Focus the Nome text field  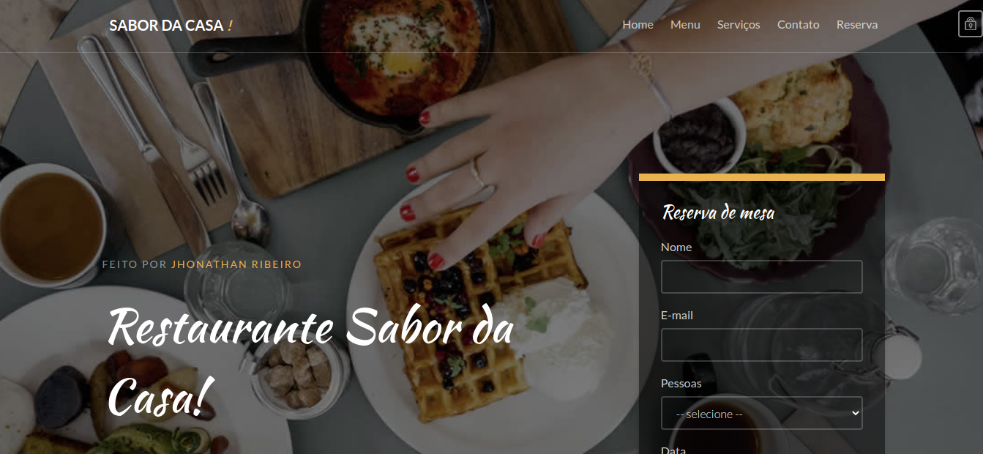[x=761, y=277]
